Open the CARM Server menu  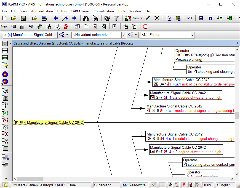[80, 11]
